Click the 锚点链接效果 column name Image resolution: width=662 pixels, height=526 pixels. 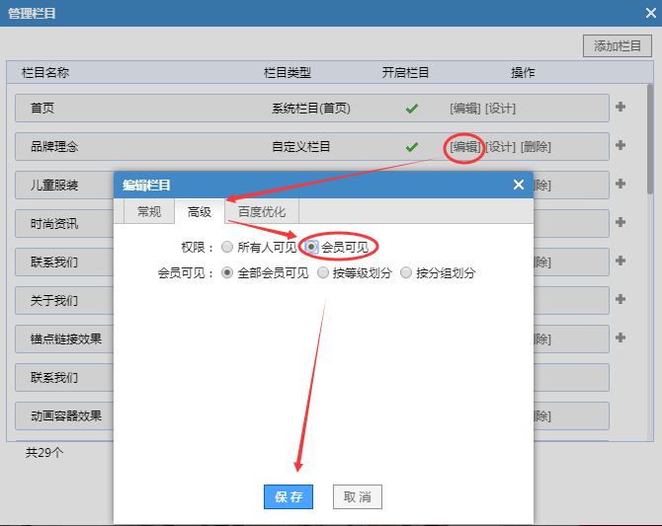(x=66, y=339)
